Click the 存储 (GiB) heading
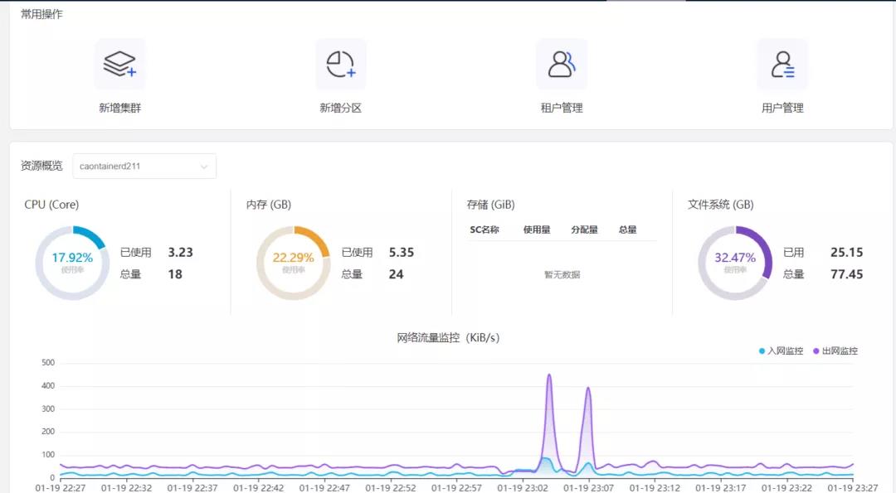 [491, 205]
